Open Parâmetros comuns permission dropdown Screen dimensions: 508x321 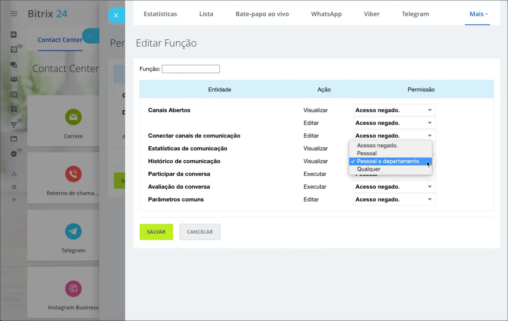point(394,199)
